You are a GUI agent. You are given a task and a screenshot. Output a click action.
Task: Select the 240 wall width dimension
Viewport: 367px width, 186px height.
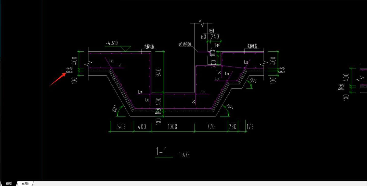(x=215, y=37)
